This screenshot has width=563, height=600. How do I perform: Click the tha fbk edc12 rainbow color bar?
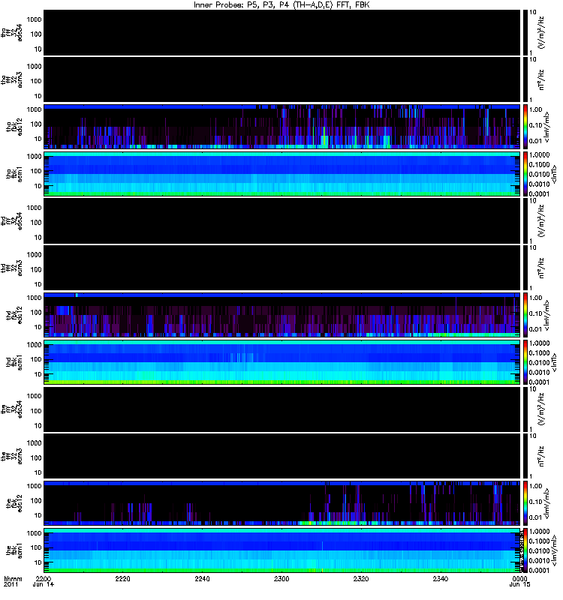coord(525,127)
